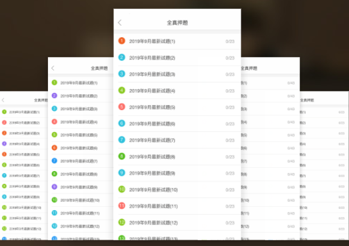Click orange number 6 icon on second-left screen

coord(54,148)
